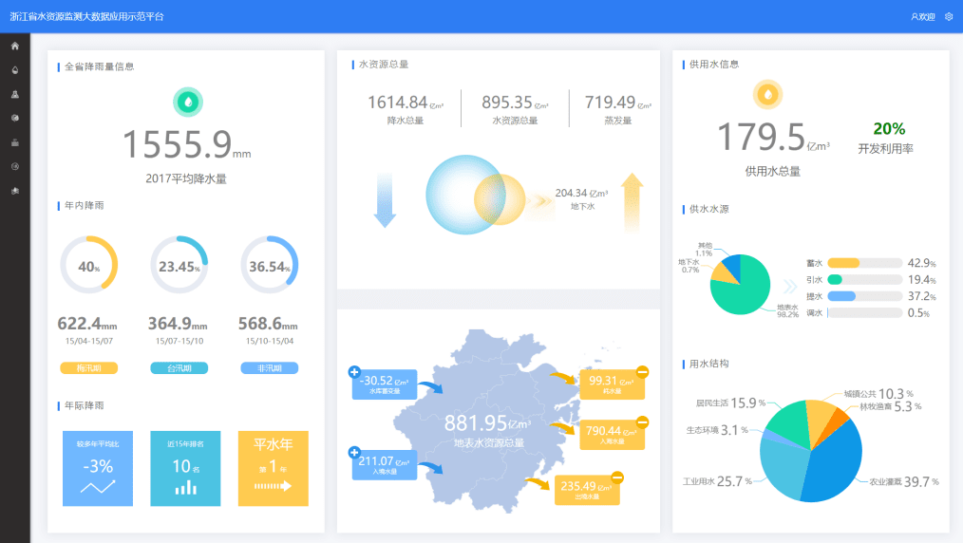The width and height of the screenshot is (963, 543).
Task: Click the settings gear in top bar
Action: 948,16
